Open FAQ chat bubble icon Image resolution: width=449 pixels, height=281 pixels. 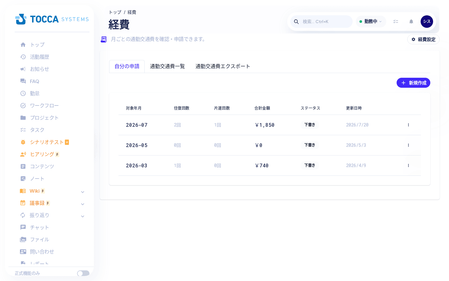[23, 81]
